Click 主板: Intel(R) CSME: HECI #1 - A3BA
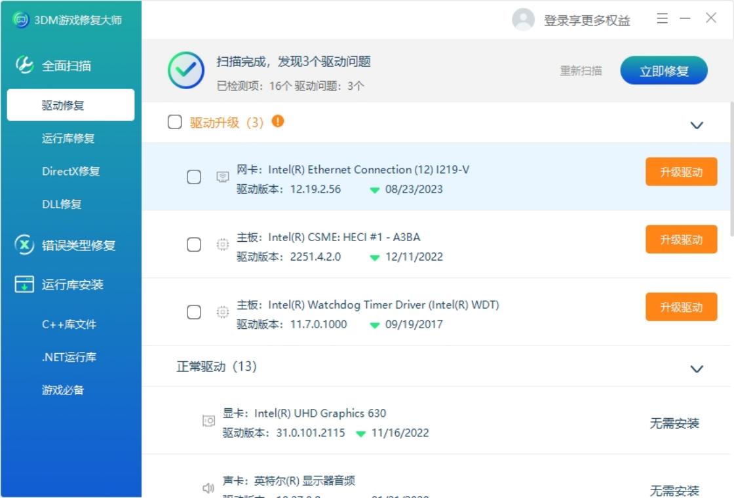The image size is (734, 498). click(328, 237)
